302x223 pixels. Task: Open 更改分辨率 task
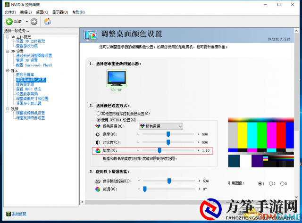[25, 74]
